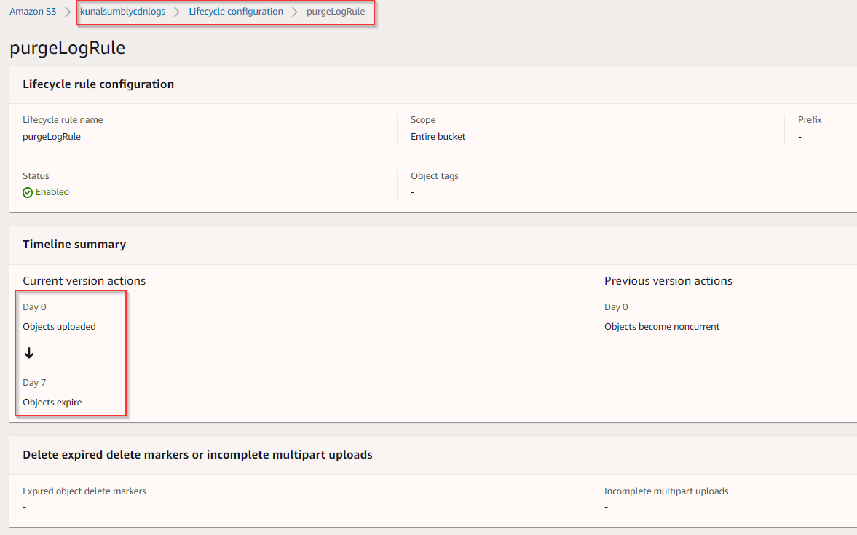
Task: Select the purgeLogRule page title
Action: (66, 48)
